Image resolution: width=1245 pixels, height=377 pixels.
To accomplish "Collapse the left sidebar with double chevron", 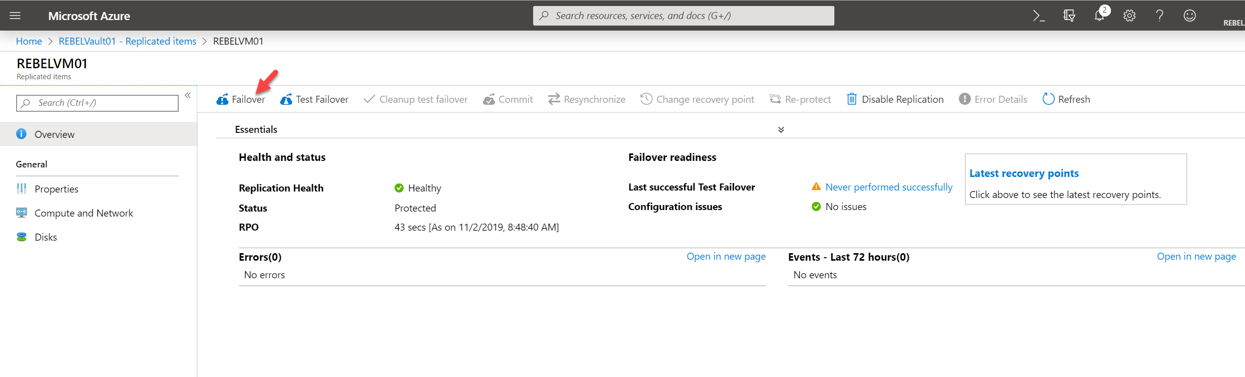I will point(188,95).
